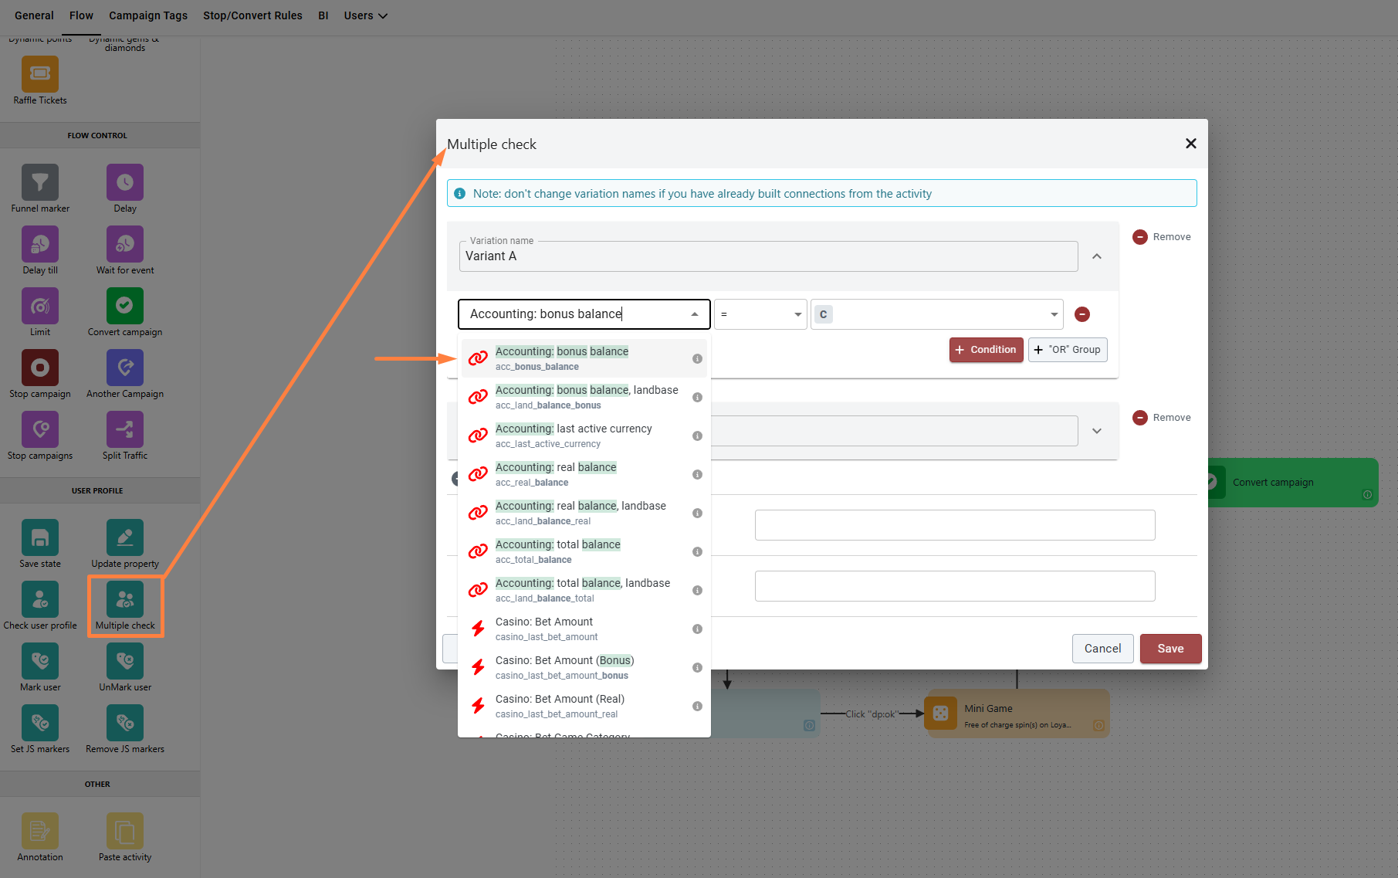
Task: Open the equals operator dropdown
Action: (760, 314)
